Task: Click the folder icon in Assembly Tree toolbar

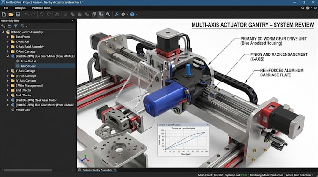Action: pyautogui.click(x=9, y=26)
